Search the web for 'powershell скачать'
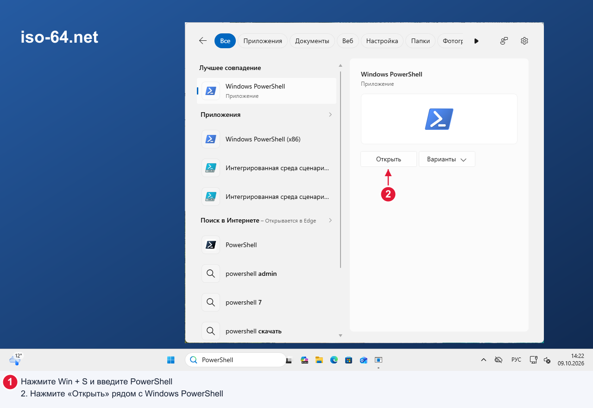 coord(267,331)
